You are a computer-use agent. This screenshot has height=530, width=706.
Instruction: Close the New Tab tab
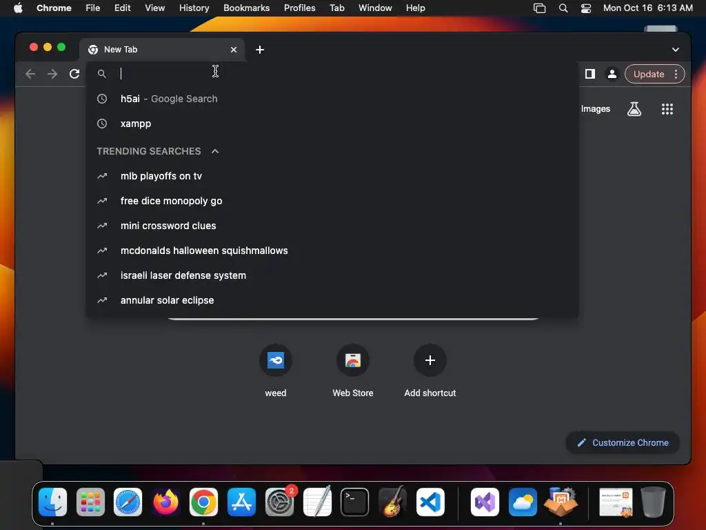click(234, 50)
